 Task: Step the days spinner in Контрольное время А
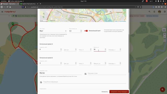[76, 49]
